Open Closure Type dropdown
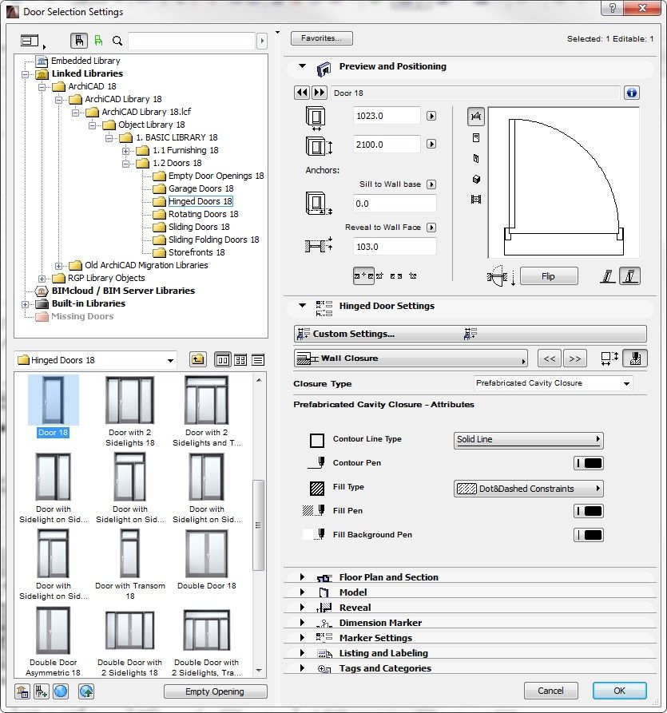This screenshot has height=713, width=667. tap(553, 383)
